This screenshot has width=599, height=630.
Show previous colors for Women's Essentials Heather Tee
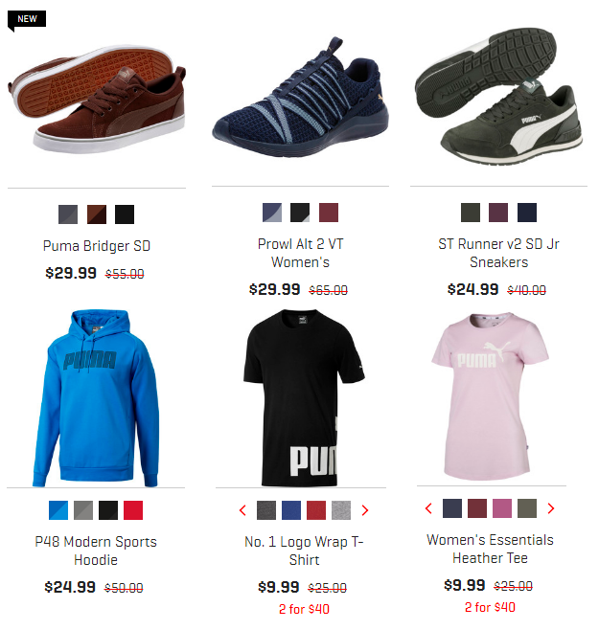(x=428, y=508)
